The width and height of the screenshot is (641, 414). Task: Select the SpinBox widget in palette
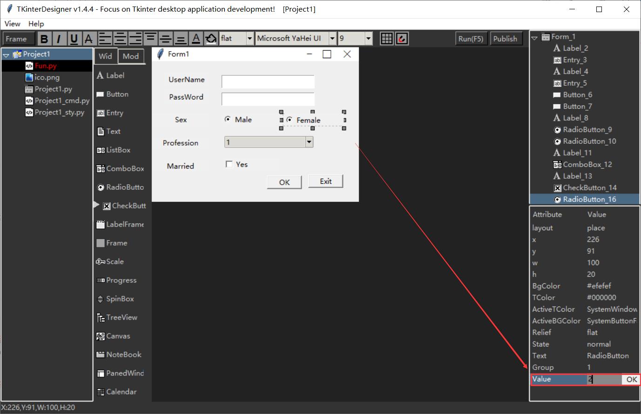coord(115,299)
